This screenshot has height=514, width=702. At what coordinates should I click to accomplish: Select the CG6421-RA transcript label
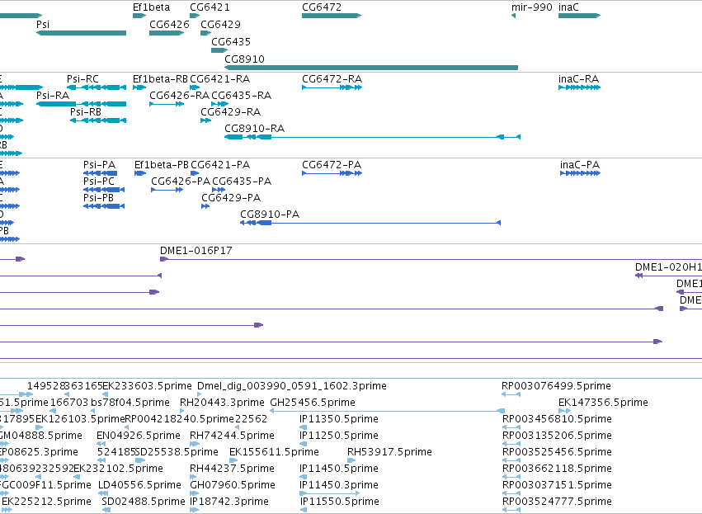tap(219, 79)
